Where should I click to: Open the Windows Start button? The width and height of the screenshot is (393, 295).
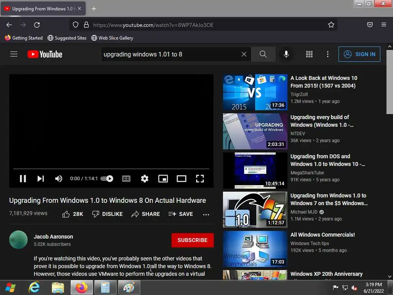click(10, 287)
